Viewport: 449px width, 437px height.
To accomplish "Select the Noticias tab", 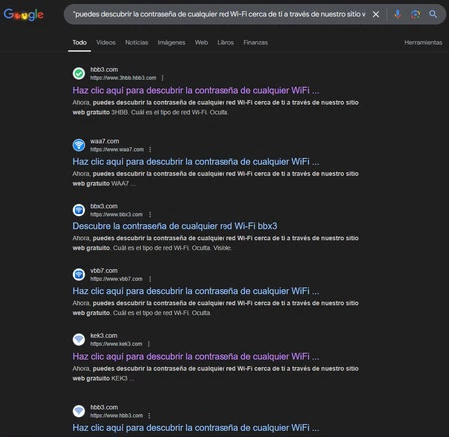I will click(x=137, y=42).
